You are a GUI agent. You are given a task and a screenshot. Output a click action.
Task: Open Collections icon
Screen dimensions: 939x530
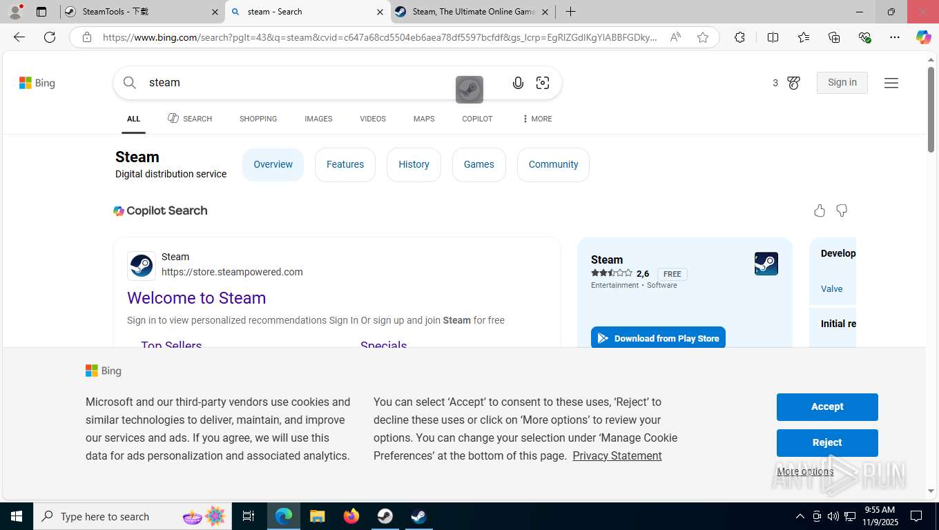(x=834, y=37)
